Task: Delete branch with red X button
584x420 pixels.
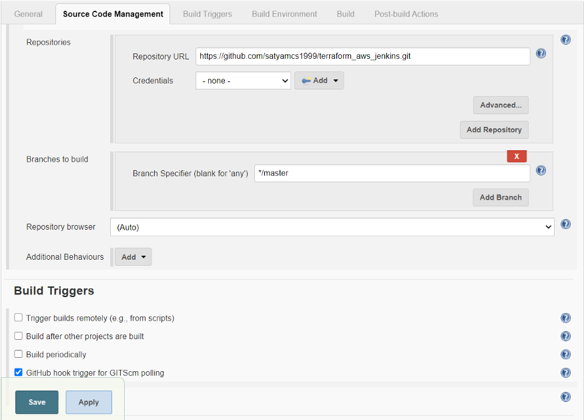Action: tap(517, 156)
